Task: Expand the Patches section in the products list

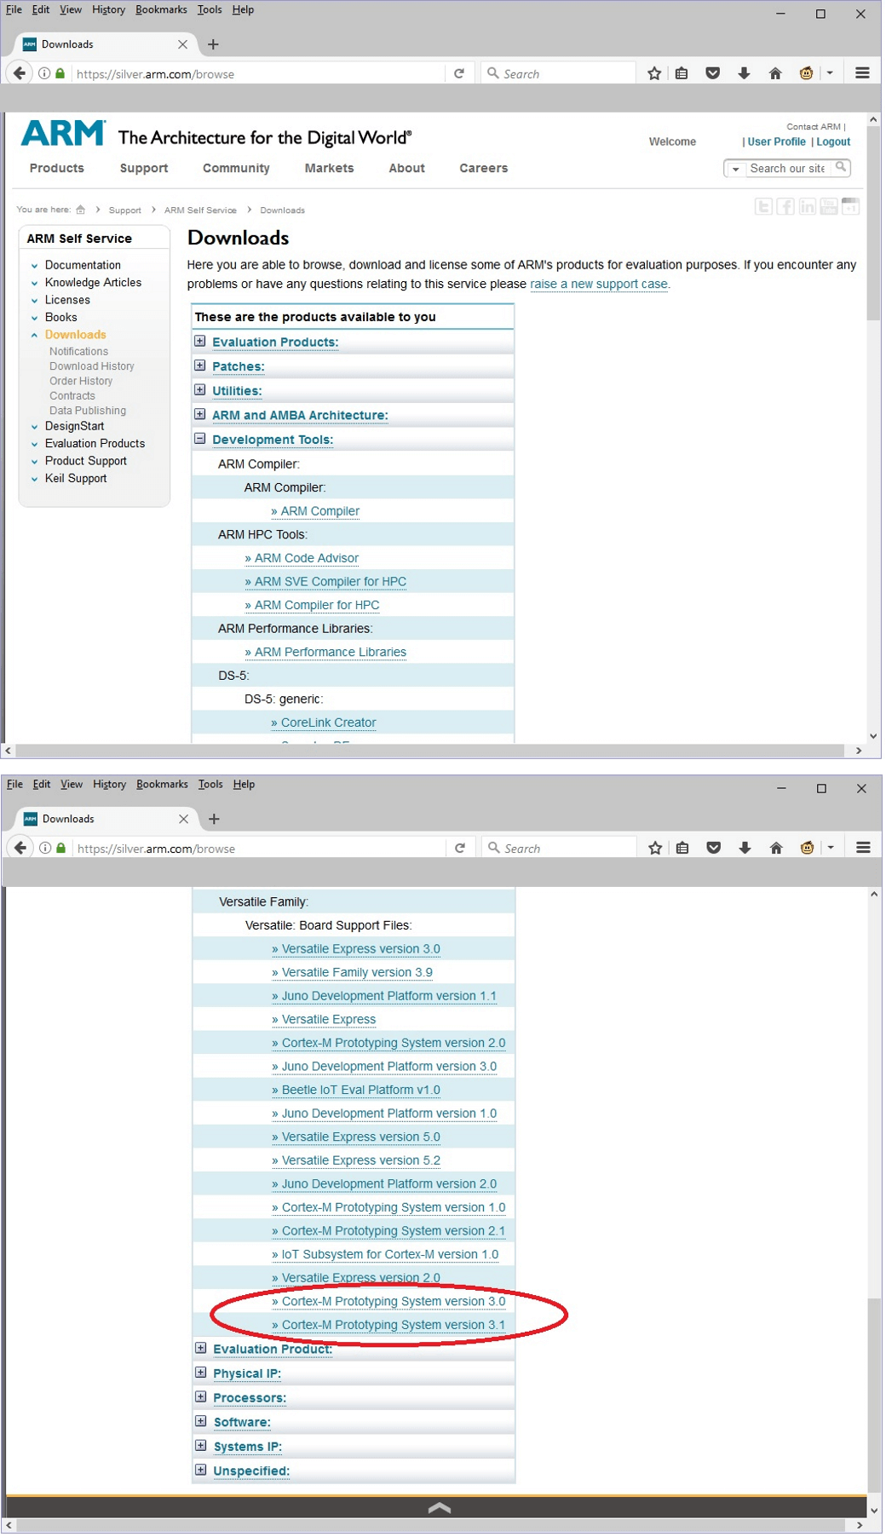Action: click(x=199, y=366)
